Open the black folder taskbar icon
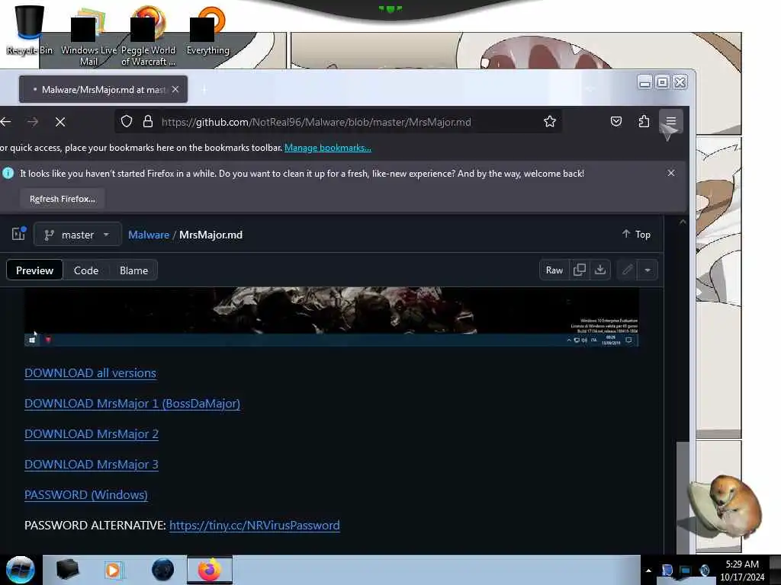The width and height of the screenshot is (781, 585). [x=67, y=570]
